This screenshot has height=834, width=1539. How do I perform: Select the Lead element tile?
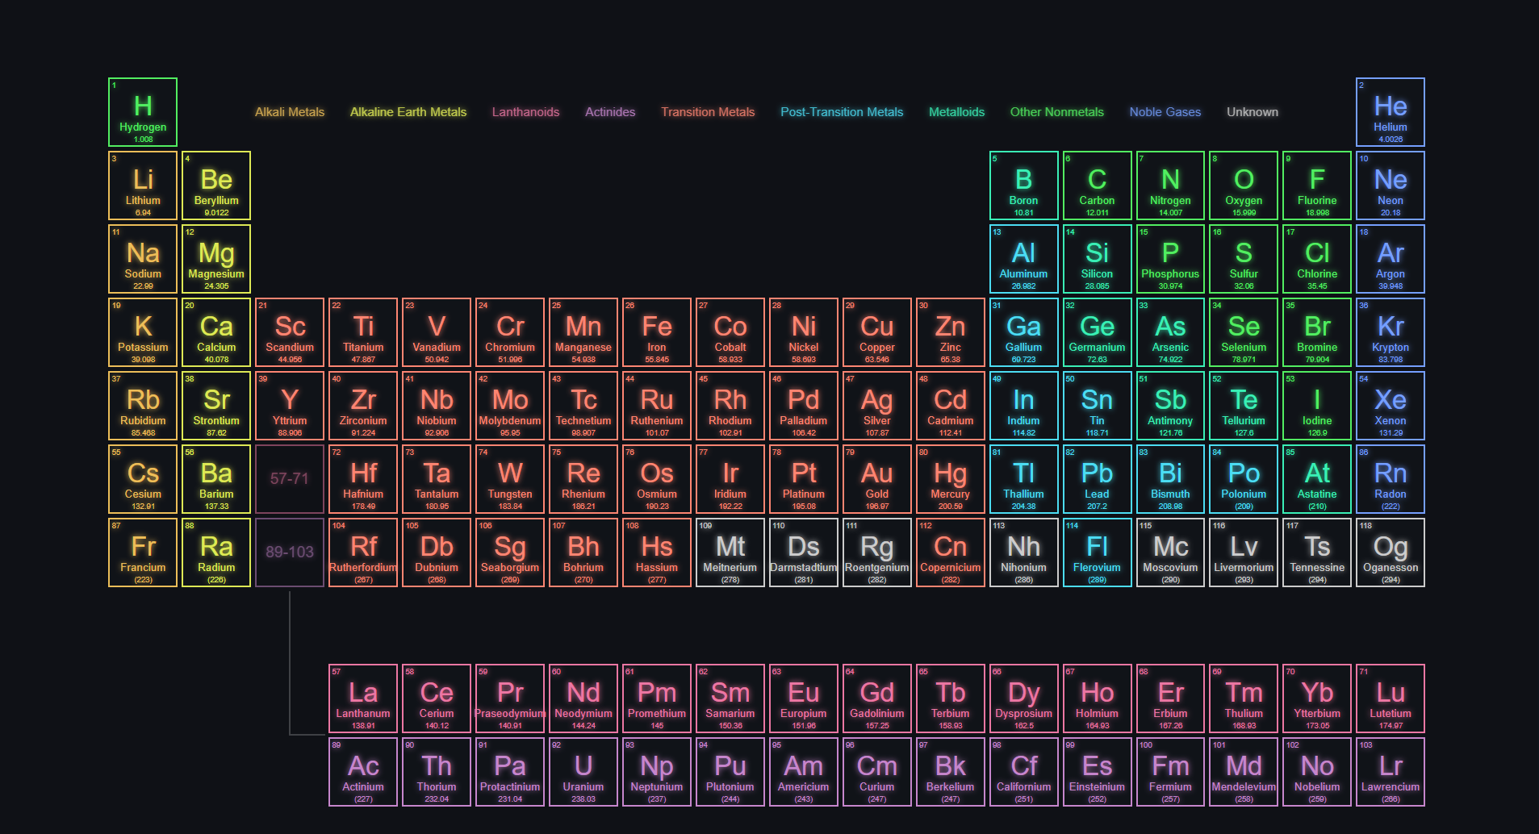tap(1097, 479)
